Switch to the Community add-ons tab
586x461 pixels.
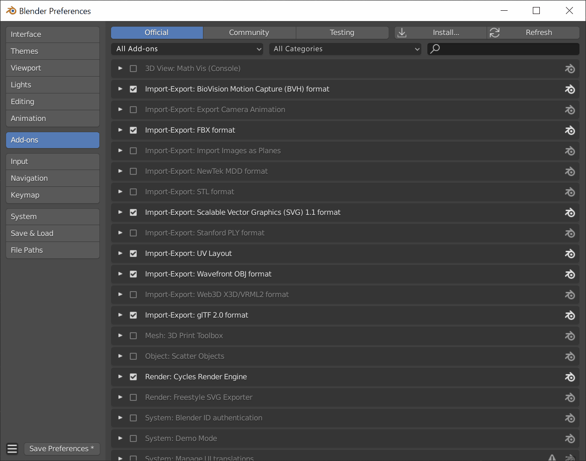point(249,33)
